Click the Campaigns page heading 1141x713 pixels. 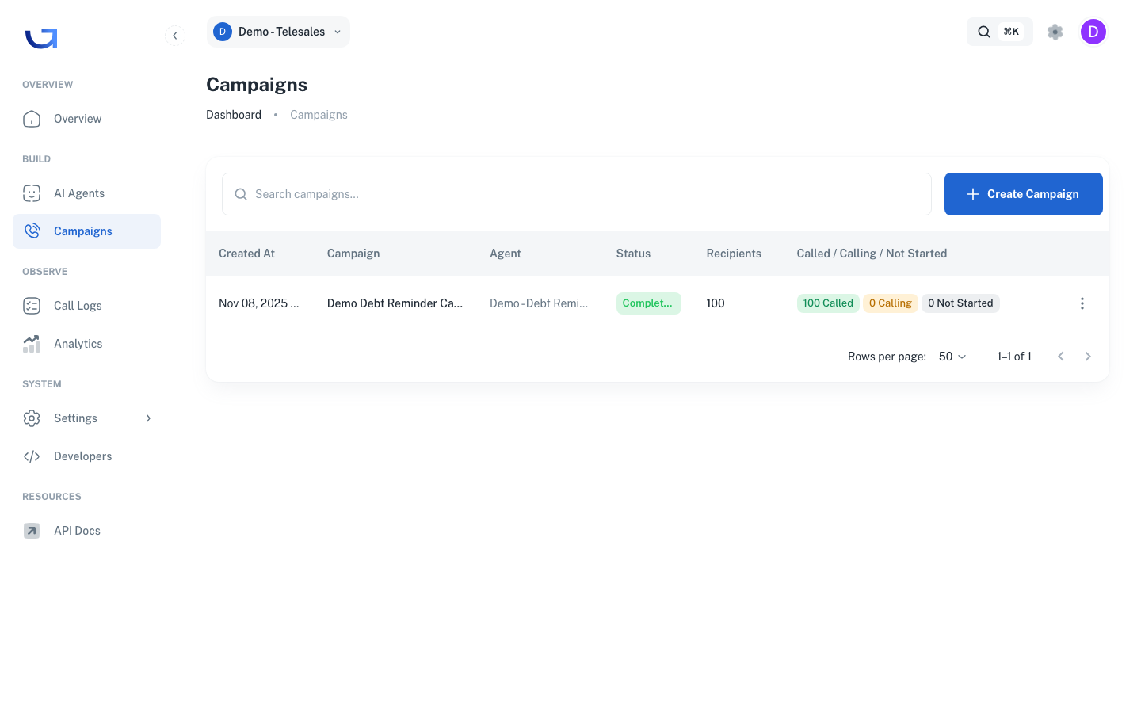[257, 85]
